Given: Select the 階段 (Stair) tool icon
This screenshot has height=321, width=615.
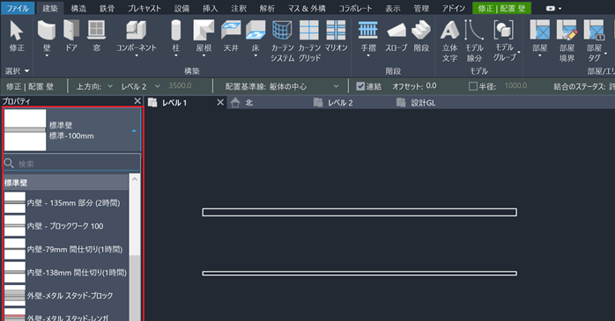Looking at the screenshot, I should 421,31.
